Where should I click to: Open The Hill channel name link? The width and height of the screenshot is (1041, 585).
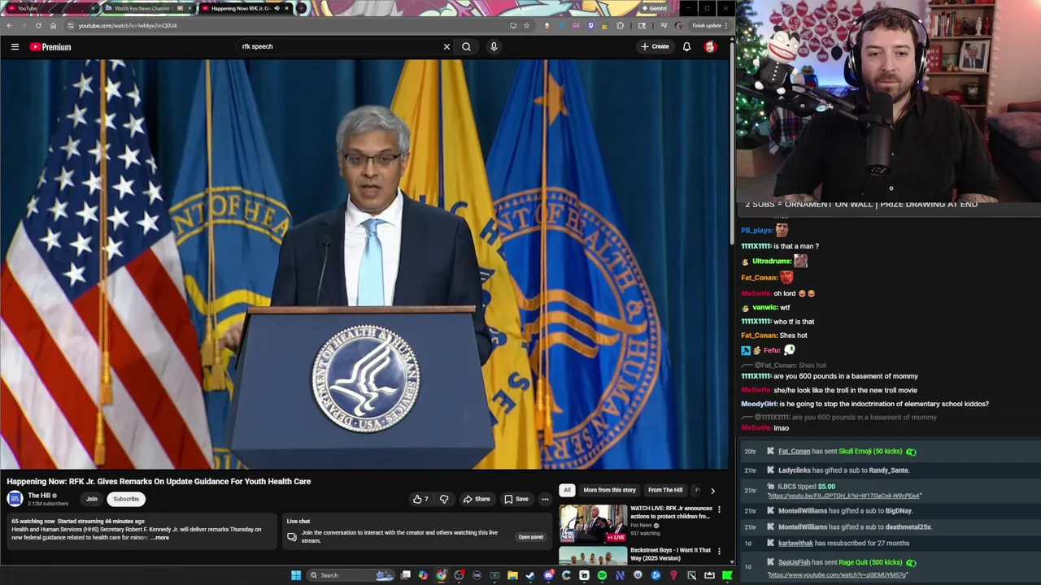pyautogui.click(x=39, y=496)
